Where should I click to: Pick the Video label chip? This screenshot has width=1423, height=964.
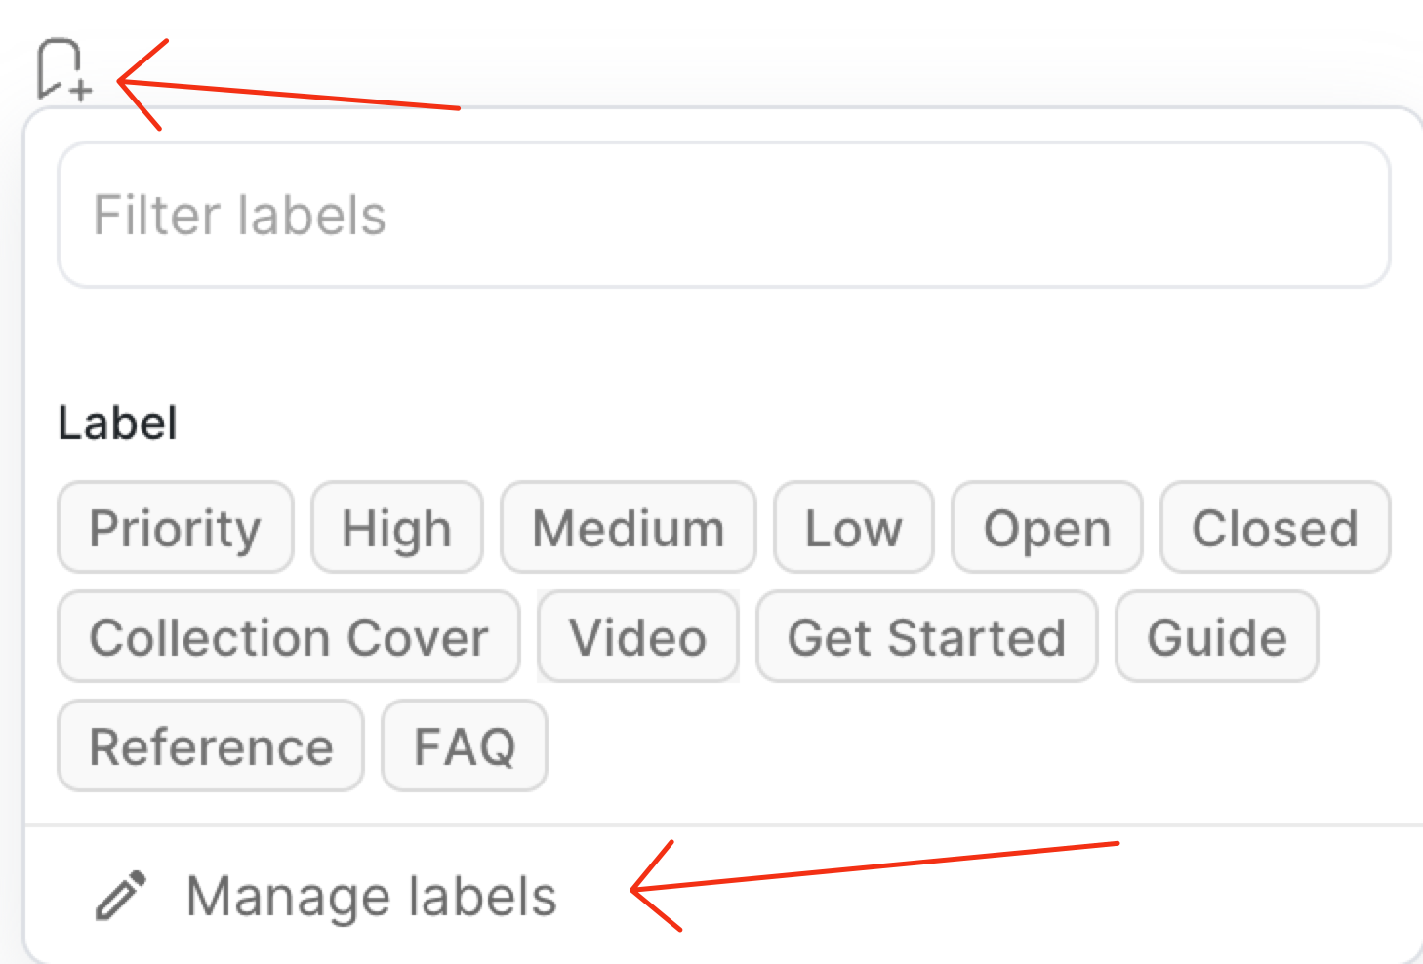click(637, 637)
